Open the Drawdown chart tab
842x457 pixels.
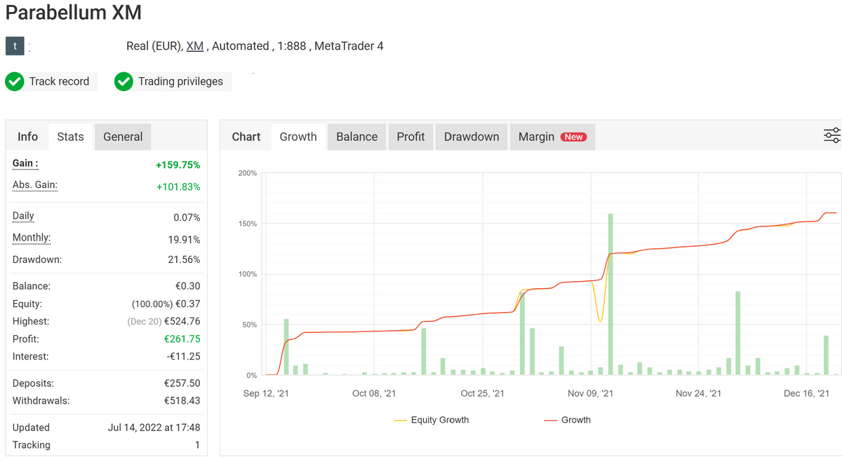472,137
